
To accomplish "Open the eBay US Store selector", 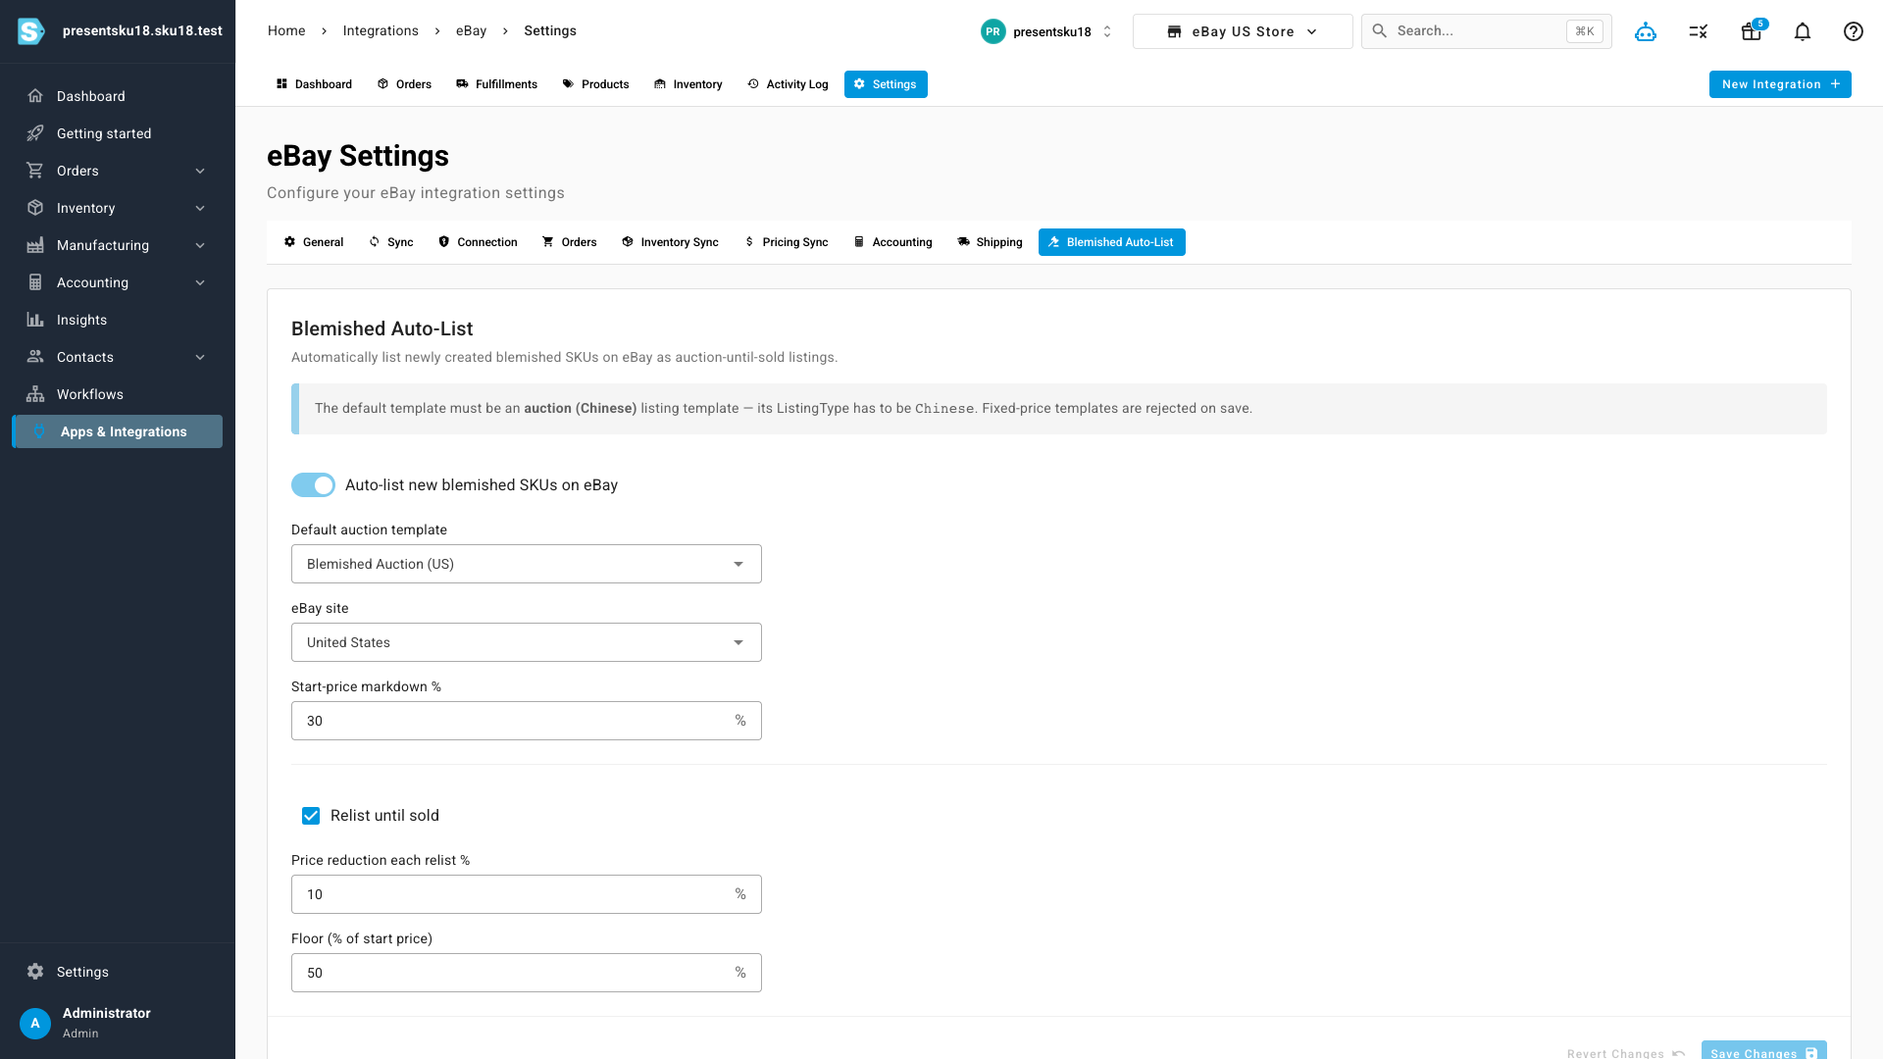I will 1243,31.
